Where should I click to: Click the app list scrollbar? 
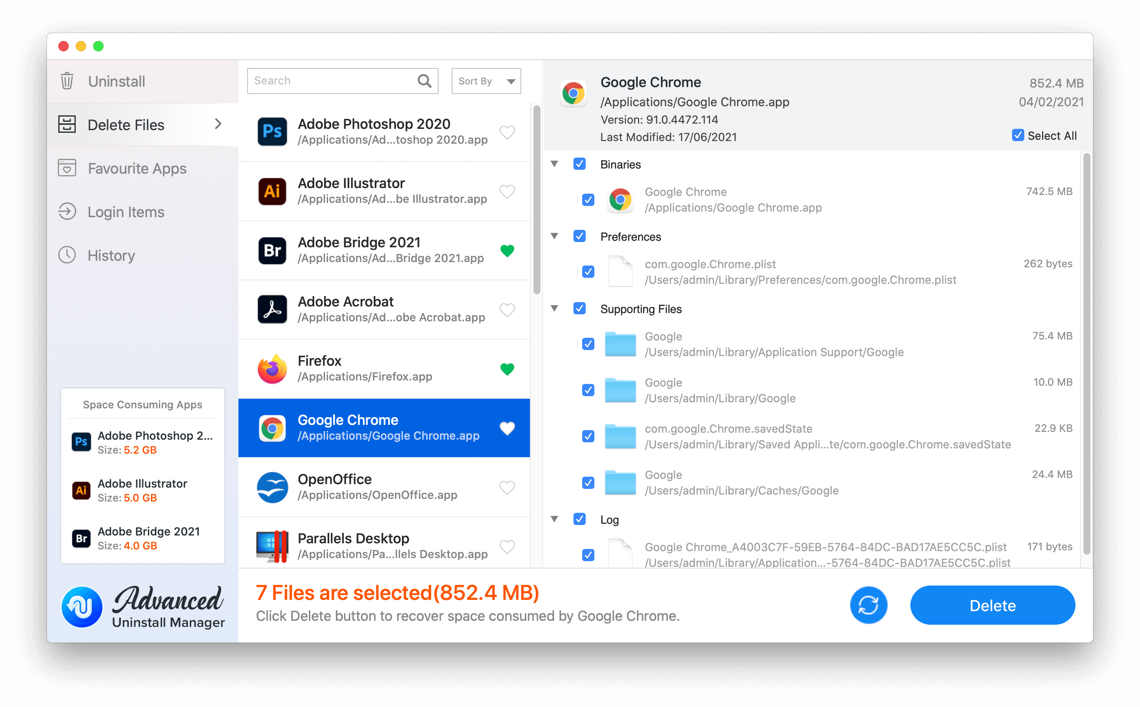(x=536, y=200)
